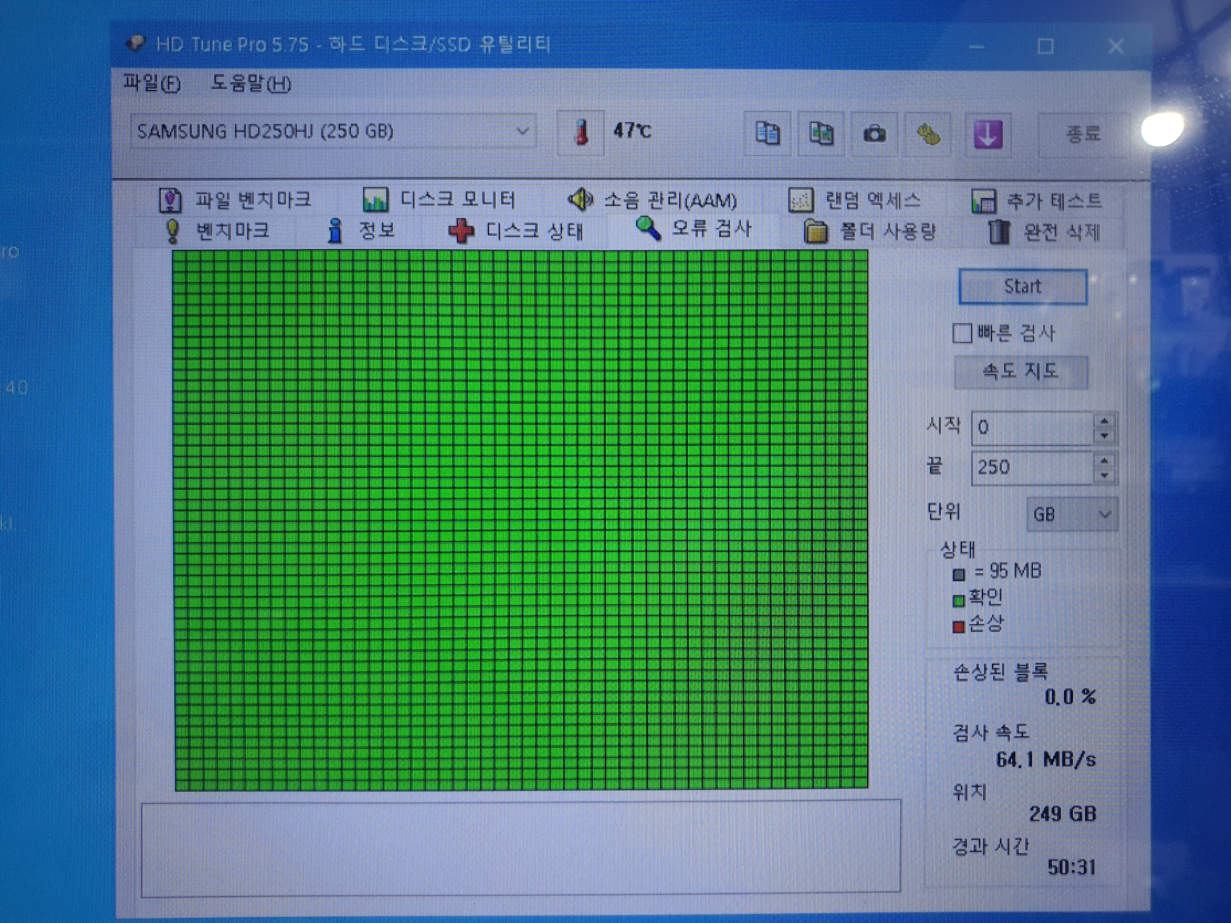The height and width of the screenshot is (923, 1231).
Task: Open the 정보 tab
Action: [x=361, y=230]
